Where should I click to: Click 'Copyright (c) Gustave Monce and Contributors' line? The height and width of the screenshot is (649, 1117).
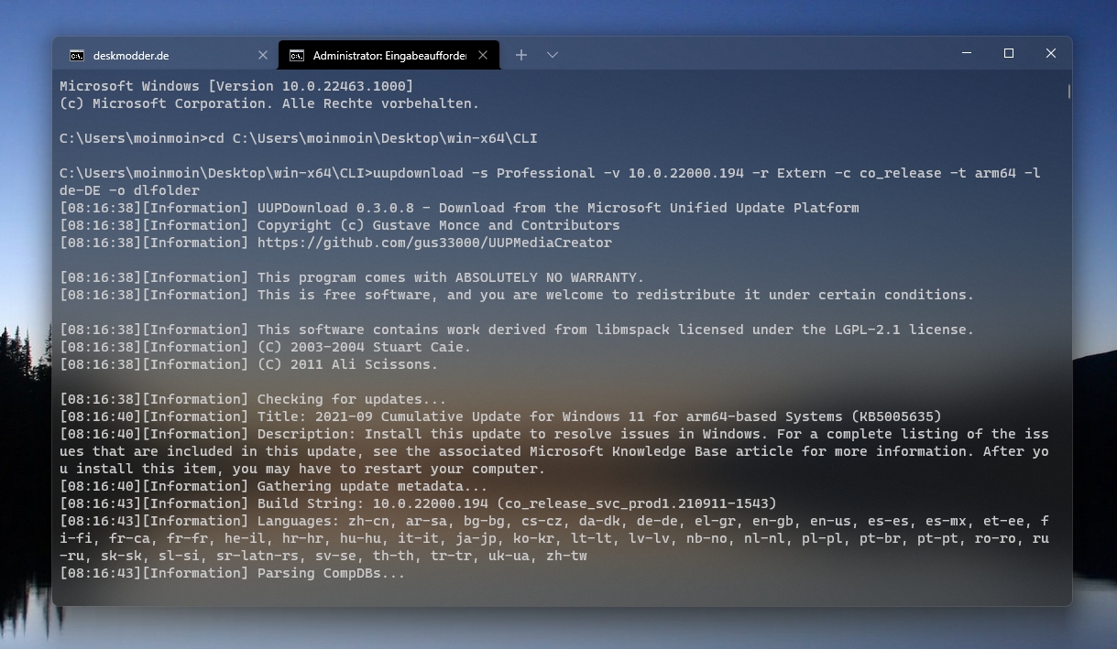tap(340, 225)
